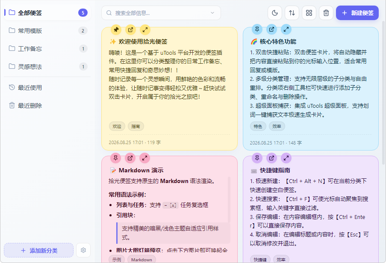Pop out the 快捷键指南 note
The image size is (386, 263).
click(271, 158)
